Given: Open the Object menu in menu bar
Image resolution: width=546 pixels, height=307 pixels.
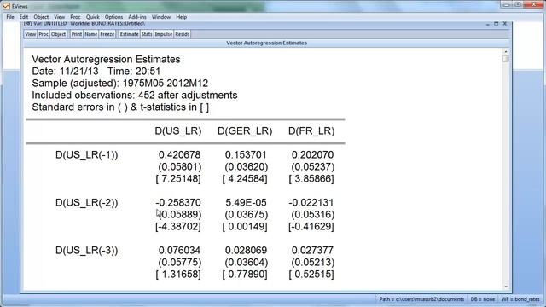Looking at the screenshot, I should 41,17.
